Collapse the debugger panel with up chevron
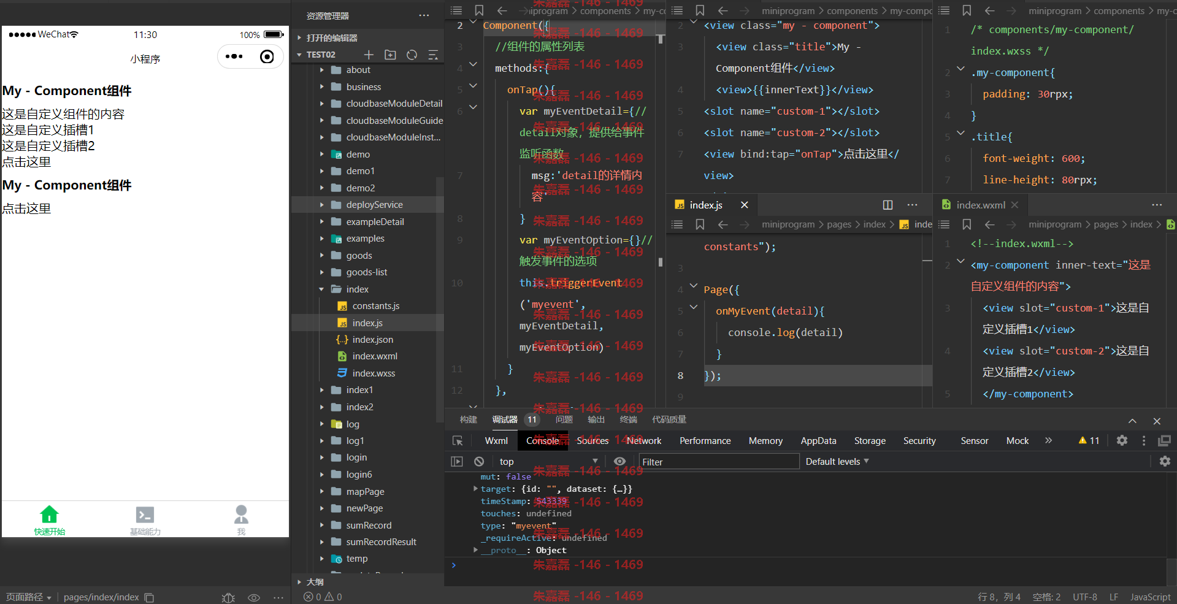Screen dimensions: 1177x604 pos(1132,421)
